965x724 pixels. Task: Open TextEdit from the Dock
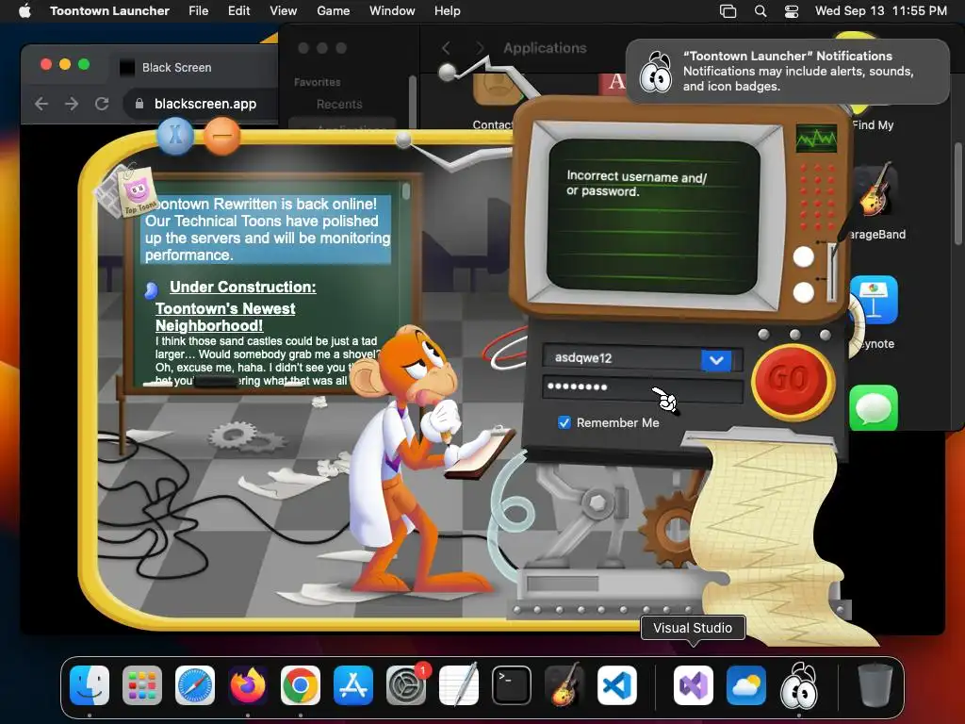click(x=459, y=685)
